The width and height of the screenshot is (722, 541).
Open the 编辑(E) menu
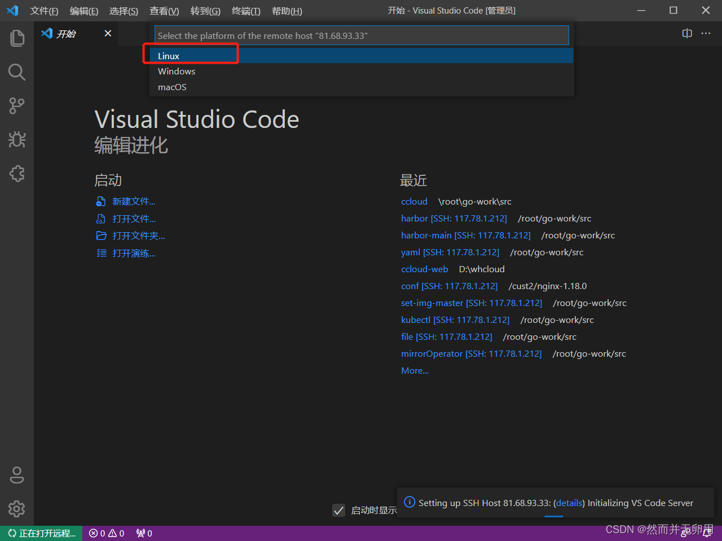click(x=83, y=11)
